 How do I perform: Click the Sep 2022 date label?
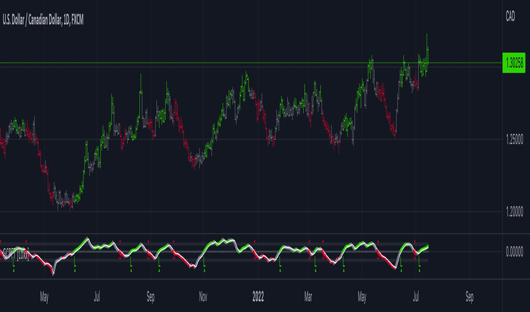470,297
